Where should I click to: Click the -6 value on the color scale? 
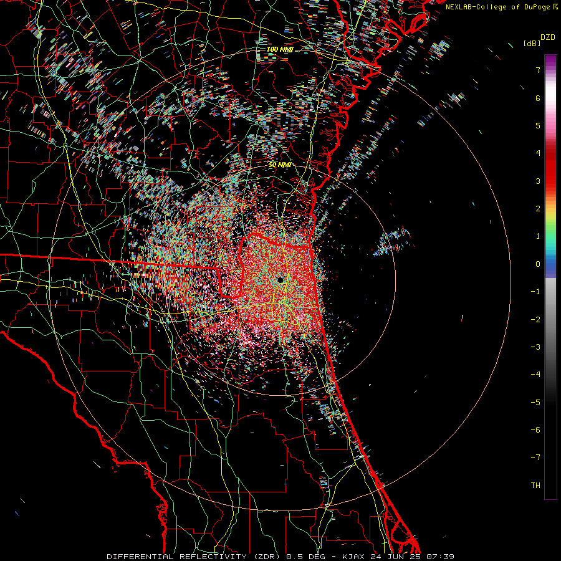point(535,430)
